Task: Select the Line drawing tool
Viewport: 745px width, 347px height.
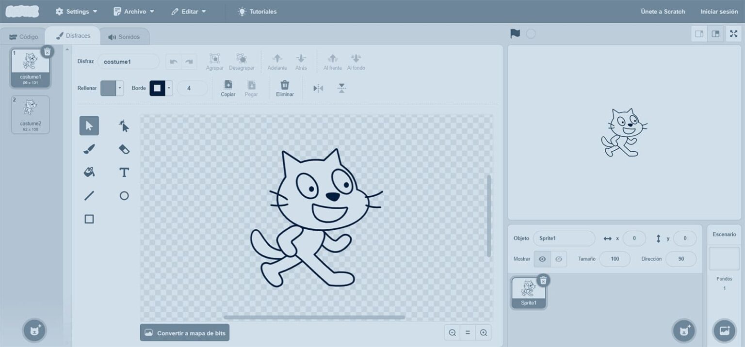Action: pos(89,196)
